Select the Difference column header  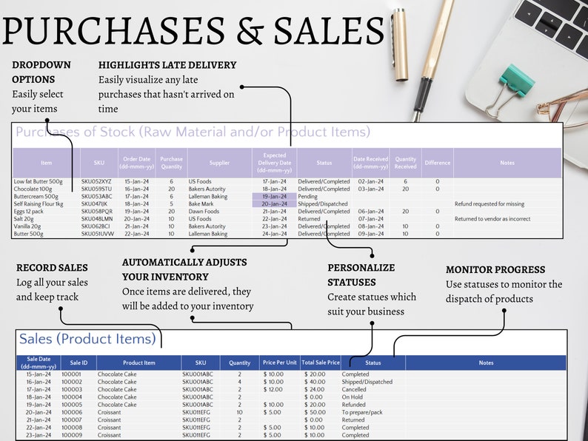pos(437,163)
